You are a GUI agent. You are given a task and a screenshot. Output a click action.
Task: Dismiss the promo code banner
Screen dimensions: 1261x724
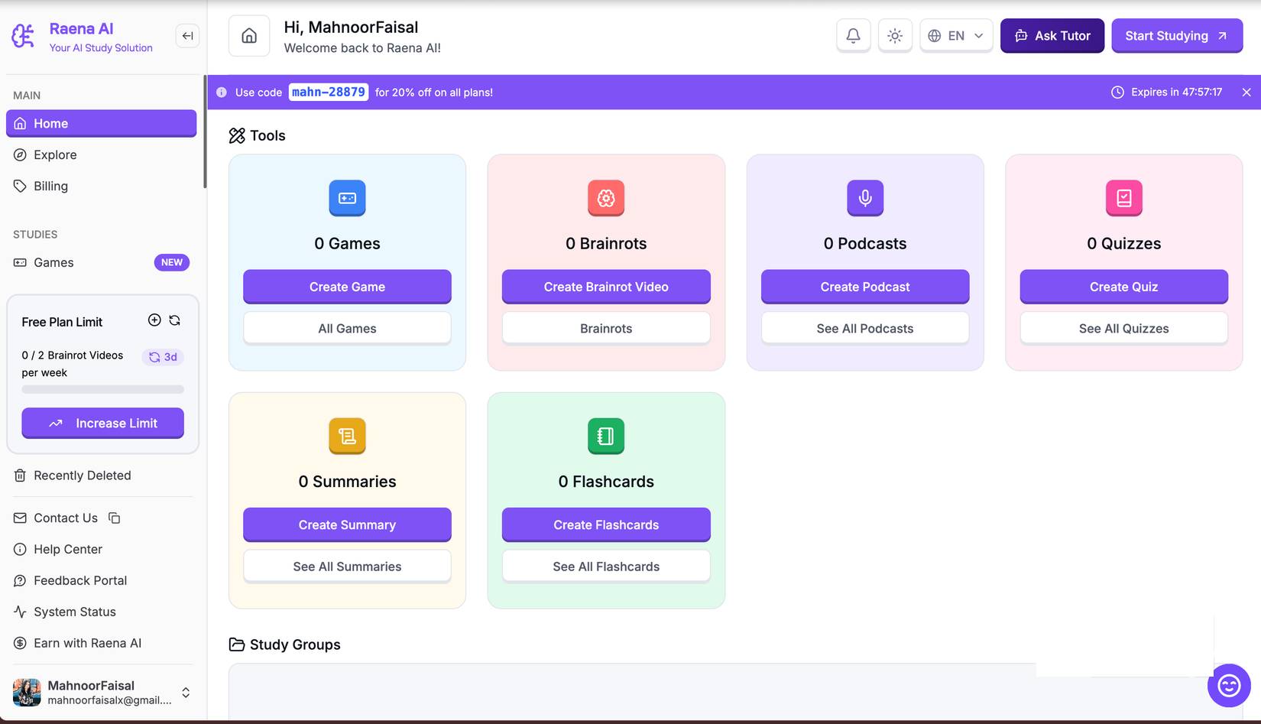1246,93
